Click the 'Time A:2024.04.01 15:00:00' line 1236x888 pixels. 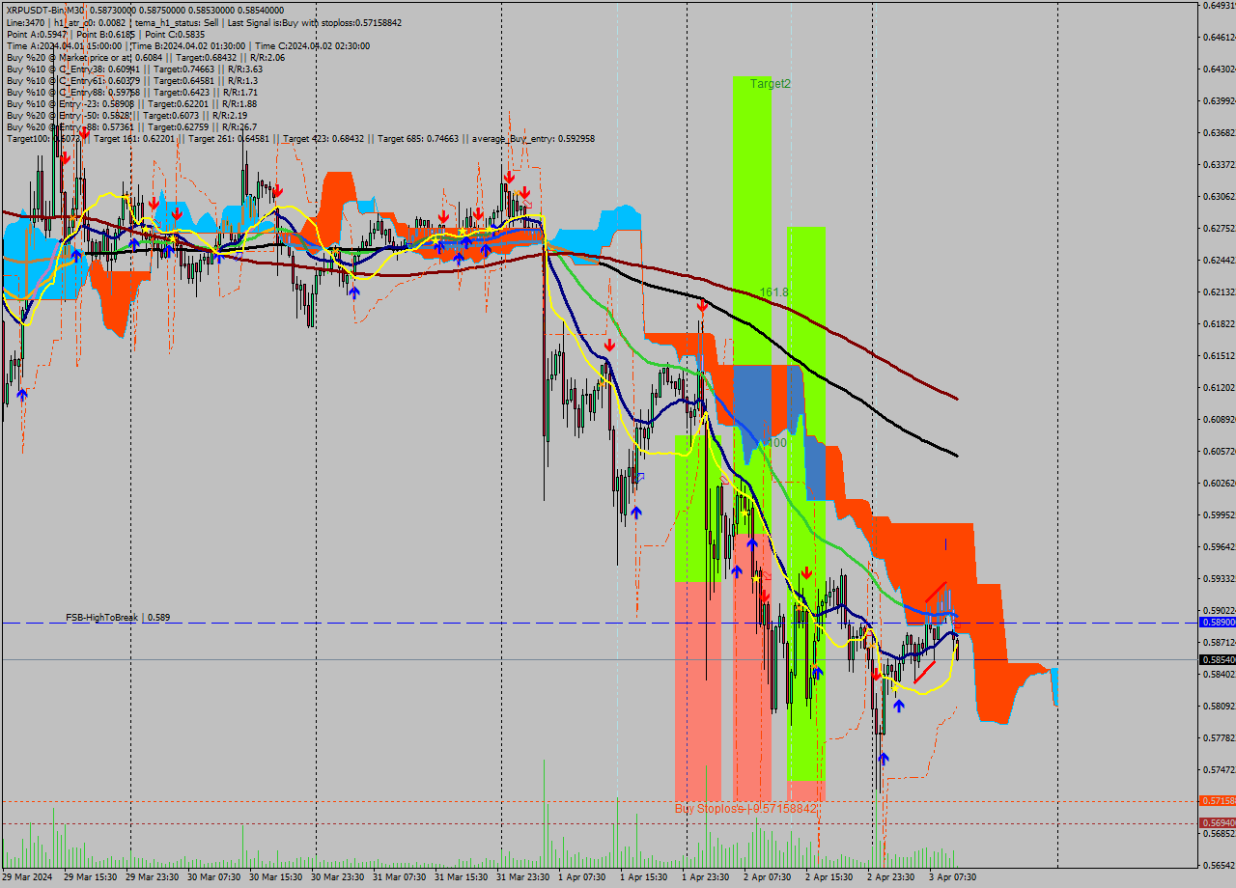(187, 45)
